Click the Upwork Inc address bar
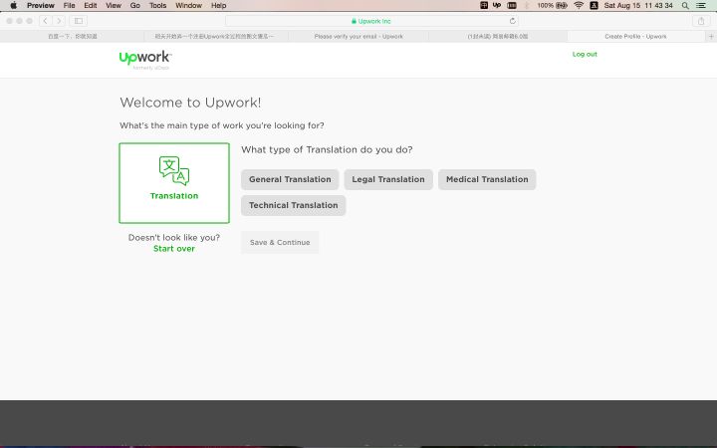Screen dimensions: 717x448 (x=371, y=21)
